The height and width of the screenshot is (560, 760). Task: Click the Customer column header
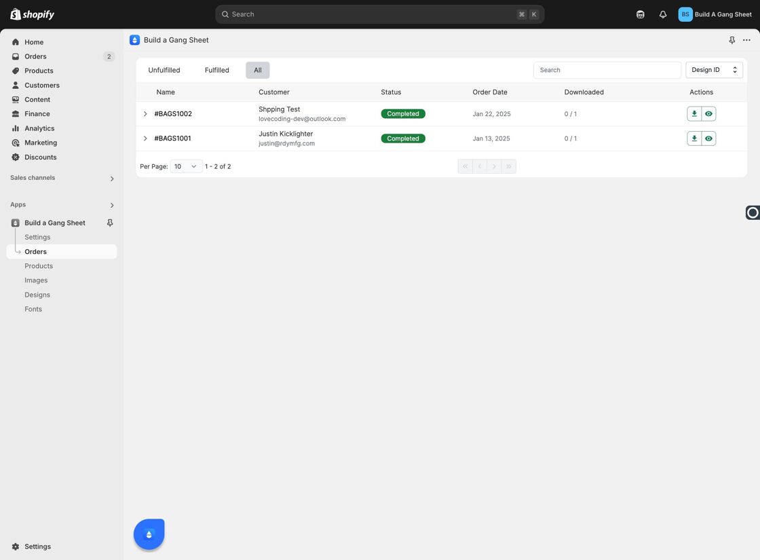pyautogui.click(x=274, y=92)
